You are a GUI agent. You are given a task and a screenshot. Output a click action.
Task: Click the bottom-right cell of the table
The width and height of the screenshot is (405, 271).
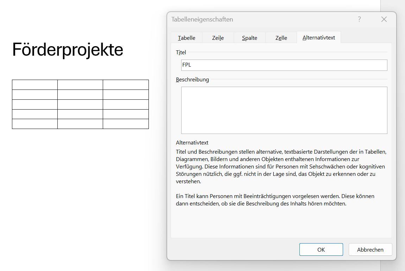point(126,124)
